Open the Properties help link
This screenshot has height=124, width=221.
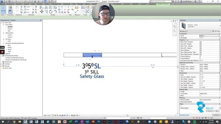pos(184,115)
